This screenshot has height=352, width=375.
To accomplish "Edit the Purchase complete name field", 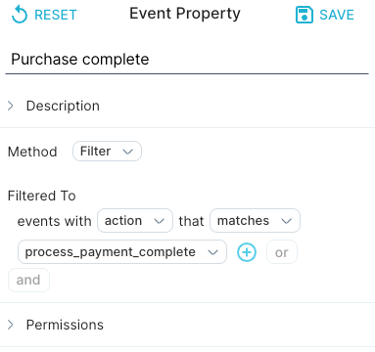I will click(187, 60).
